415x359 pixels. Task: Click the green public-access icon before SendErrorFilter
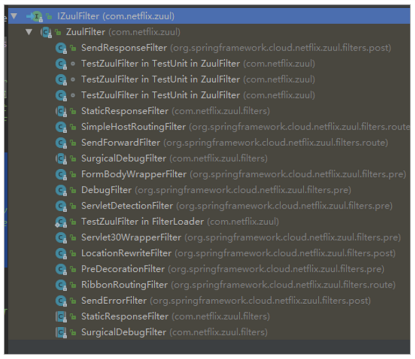click(73, 300)
